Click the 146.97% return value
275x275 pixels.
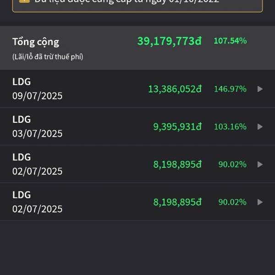click(x=230, y=89)
